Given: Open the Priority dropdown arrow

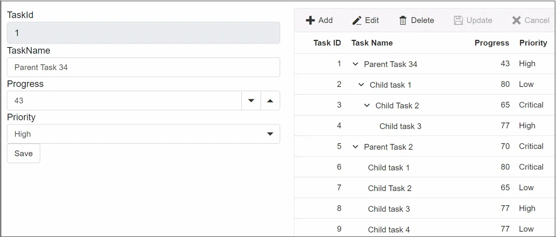Looking at the screenshot, I should (270, 134).
